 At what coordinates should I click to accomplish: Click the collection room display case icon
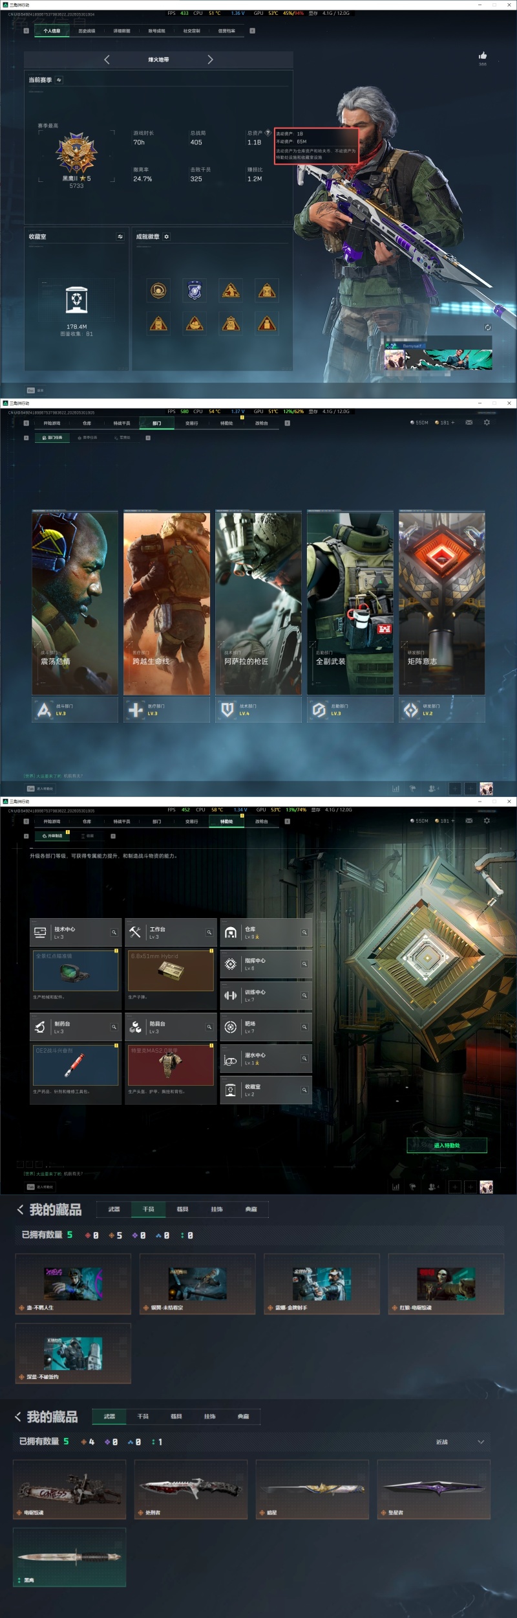pyautogui.click(x=76, y=300)
